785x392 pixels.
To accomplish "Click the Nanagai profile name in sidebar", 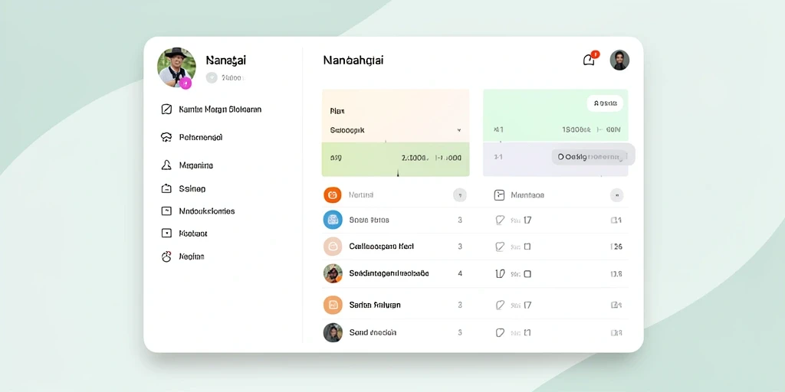I will 226,60.
